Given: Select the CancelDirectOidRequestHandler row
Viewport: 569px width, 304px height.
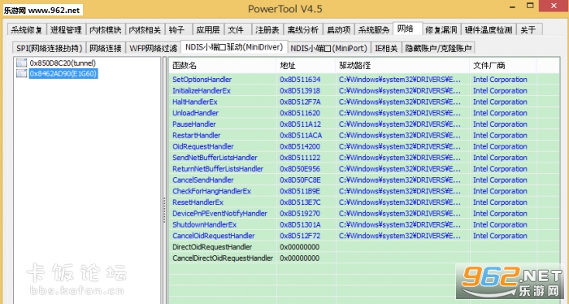Looking at the screenshot, I should click(364, 258).
